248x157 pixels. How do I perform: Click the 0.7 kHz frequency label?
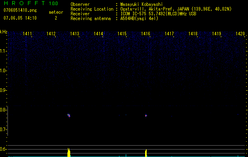point(3,130)
